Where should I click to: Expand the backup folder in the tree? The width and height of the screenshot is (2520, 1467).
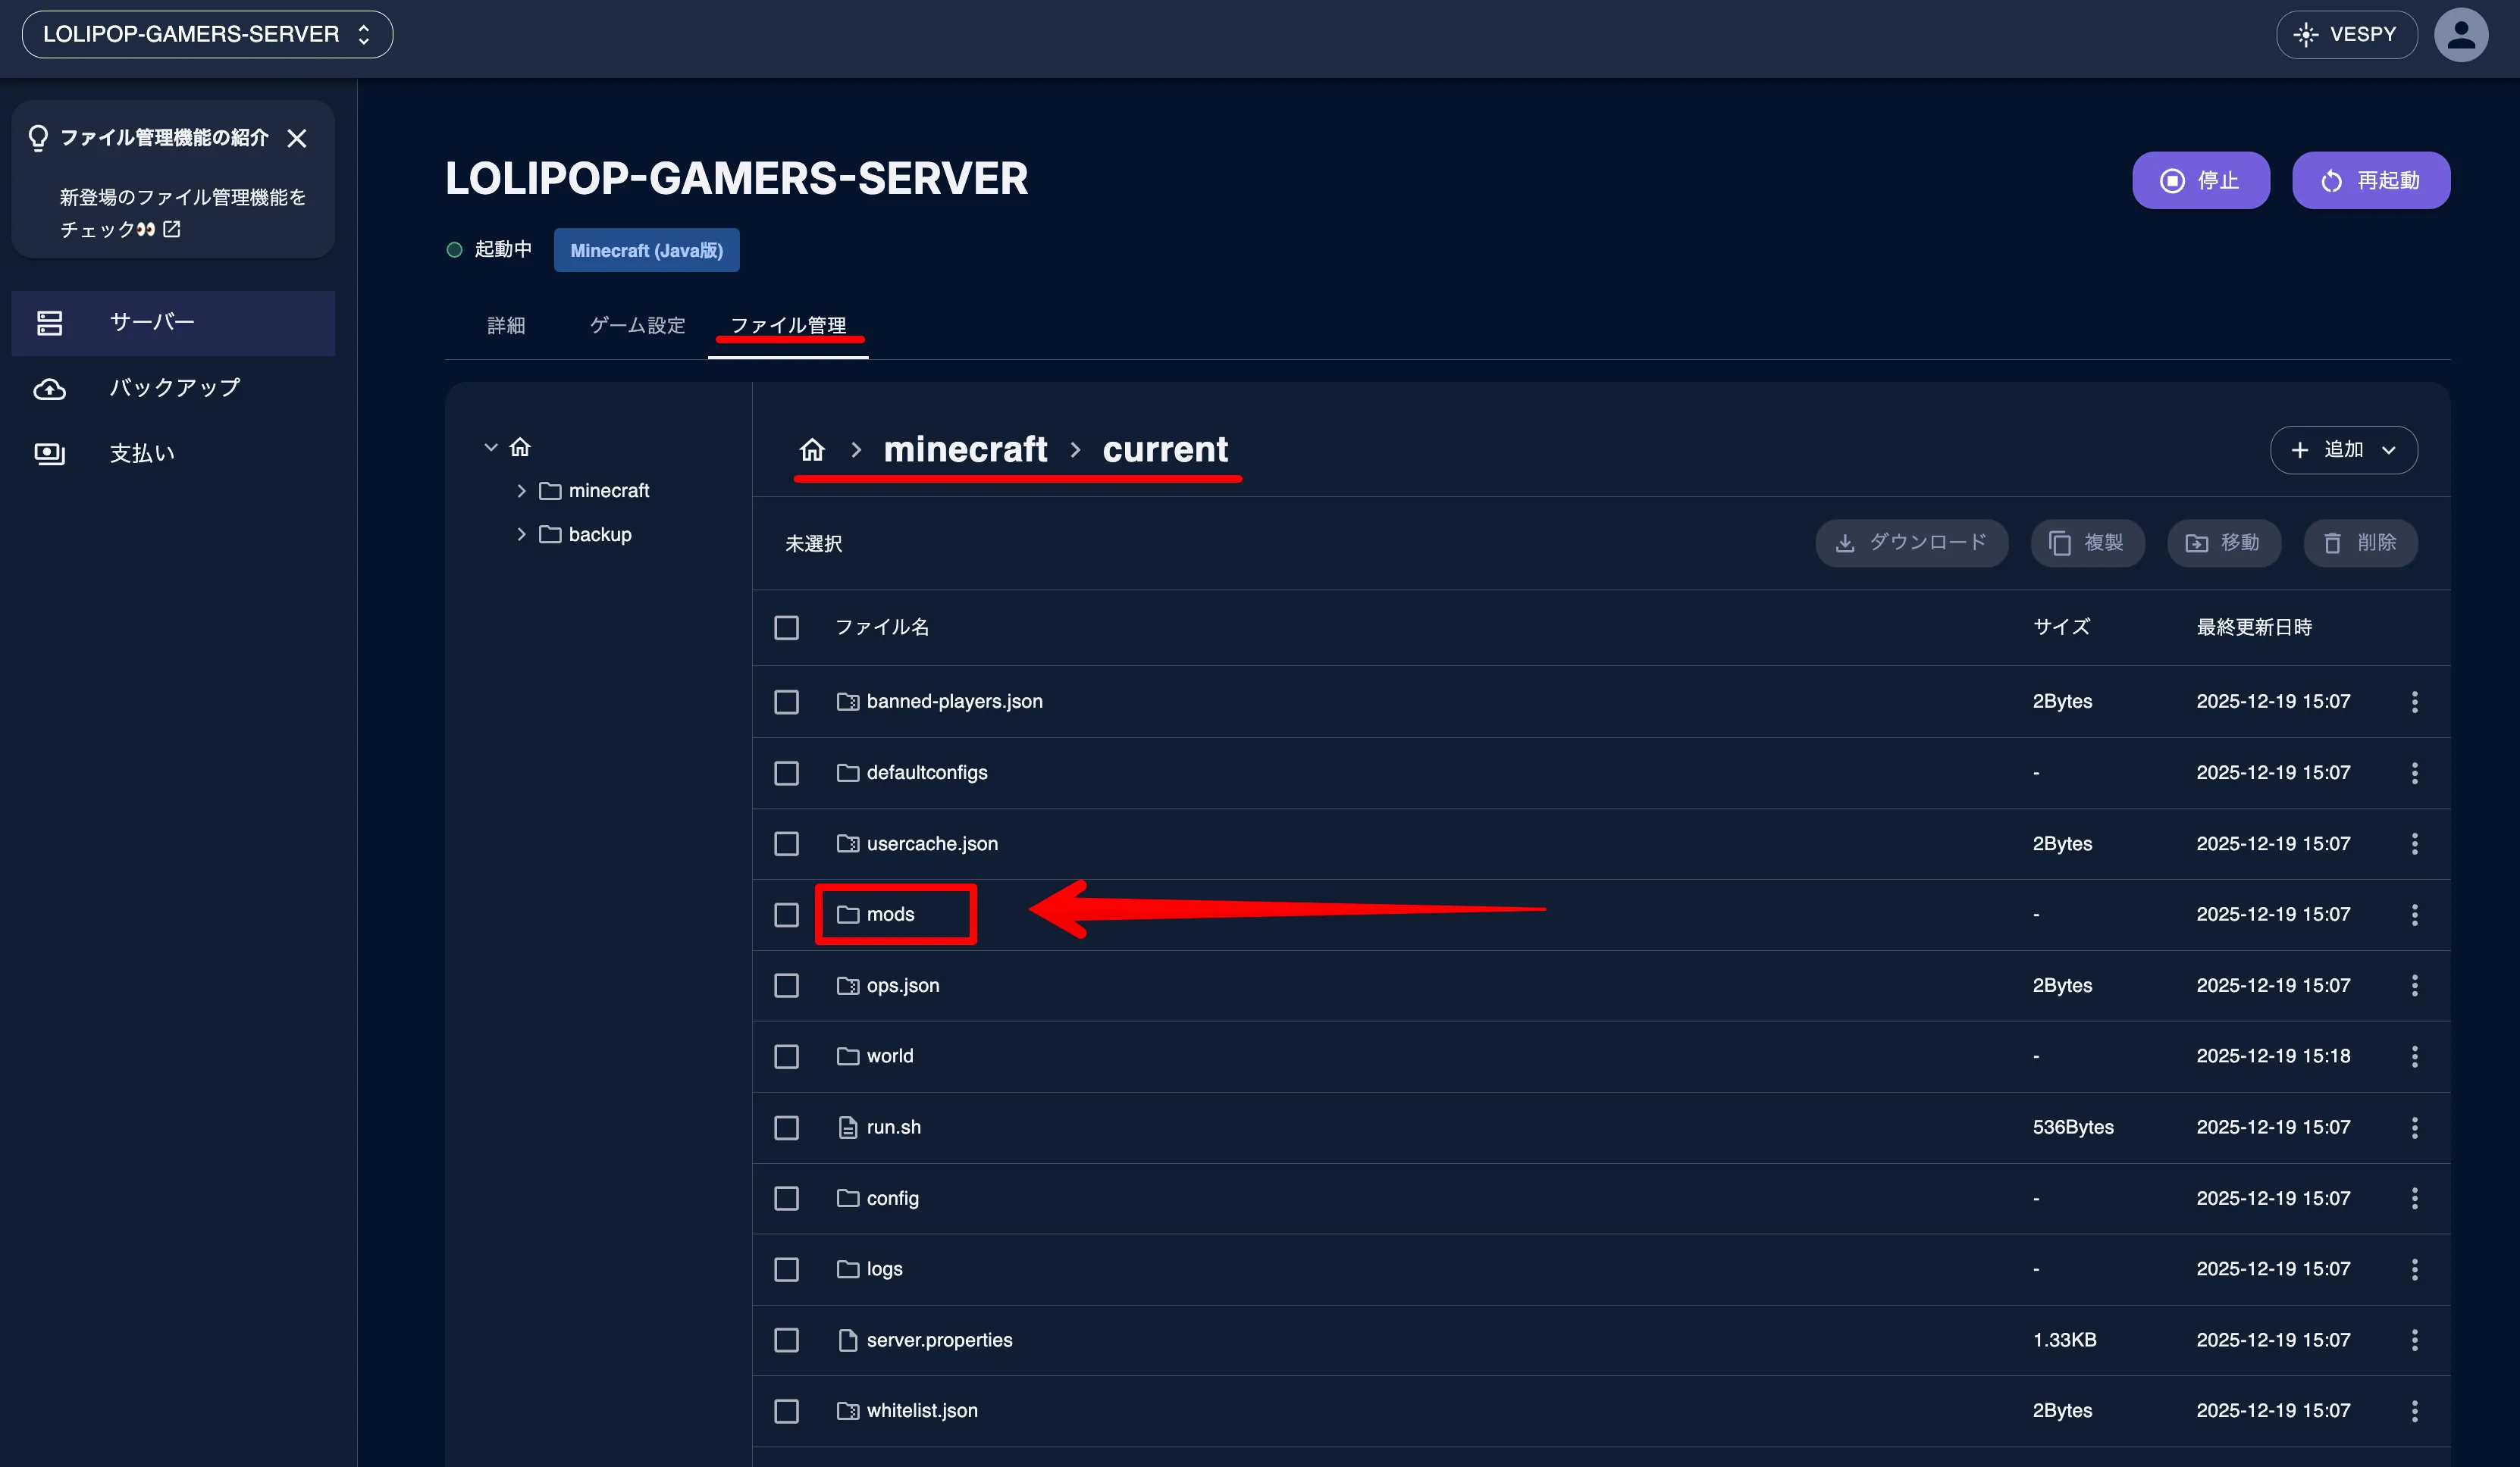point(521,535)
